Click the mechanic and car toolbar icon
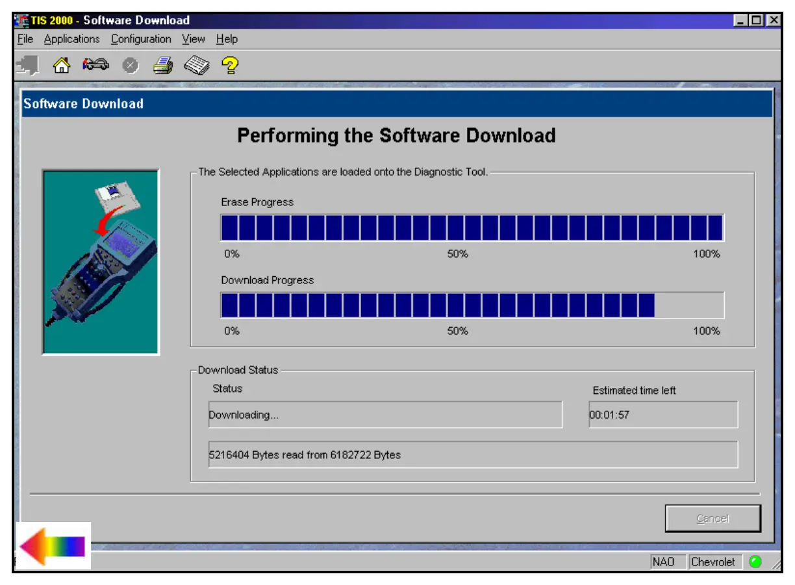The image size is (795, 585). [95, 66]
